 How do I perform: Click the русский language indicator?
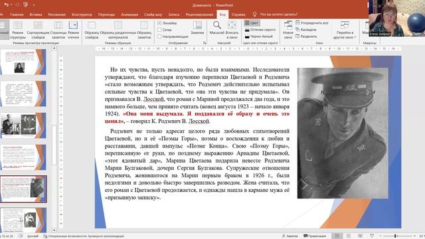coord(33,236)
